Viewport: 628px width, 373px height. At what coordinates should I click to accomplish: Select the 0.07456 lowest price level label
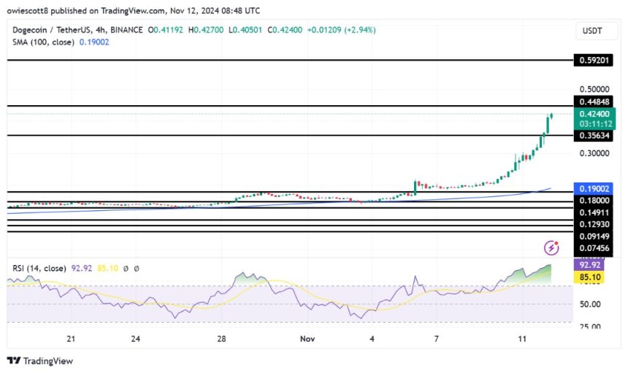click(x=597, y=249)
